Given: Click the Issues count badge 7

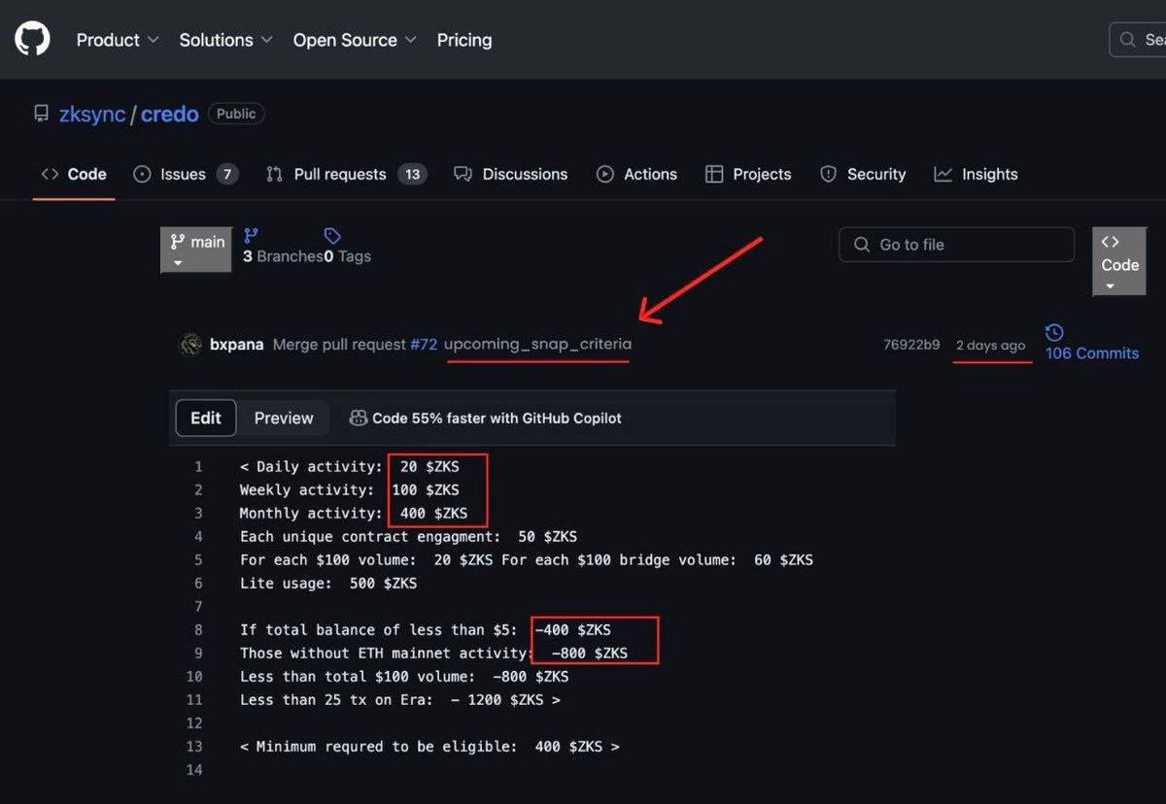Looking at the screenshot, I should coord(227,175).
